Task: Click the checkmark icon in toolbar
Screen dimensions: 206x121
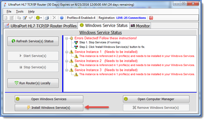Action: tap(31, 18)
